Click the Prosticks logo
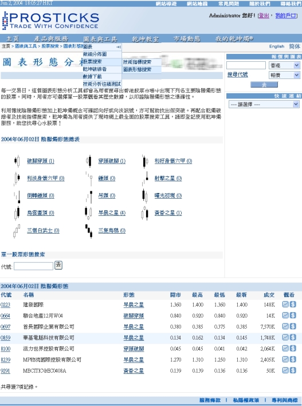The image size is (302, 406). 50,21
